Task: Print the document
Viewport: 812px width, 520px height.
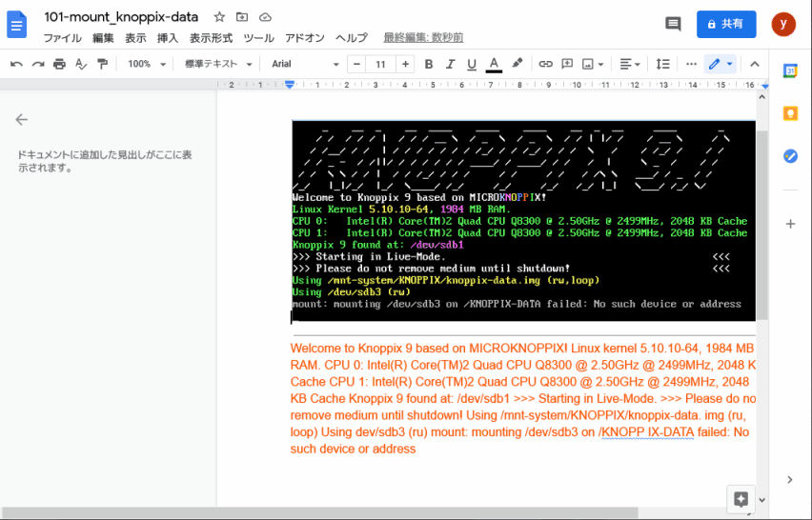Action: tap(59, 64)
